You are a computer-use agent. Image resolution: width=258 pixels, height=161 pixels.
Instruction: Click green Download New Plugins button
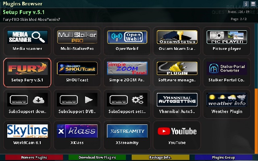[97, 157]
